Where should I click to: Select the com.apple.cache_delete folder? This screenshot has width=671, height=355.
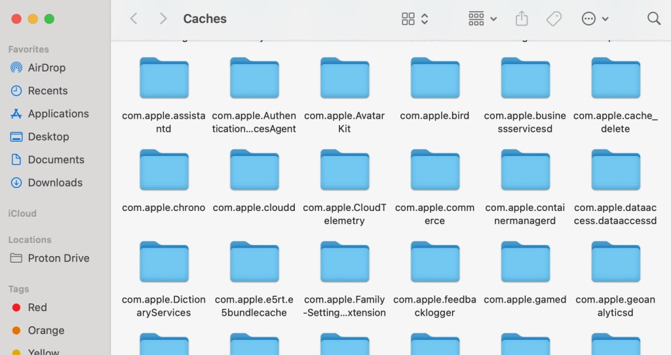click(x=615, y=78)
